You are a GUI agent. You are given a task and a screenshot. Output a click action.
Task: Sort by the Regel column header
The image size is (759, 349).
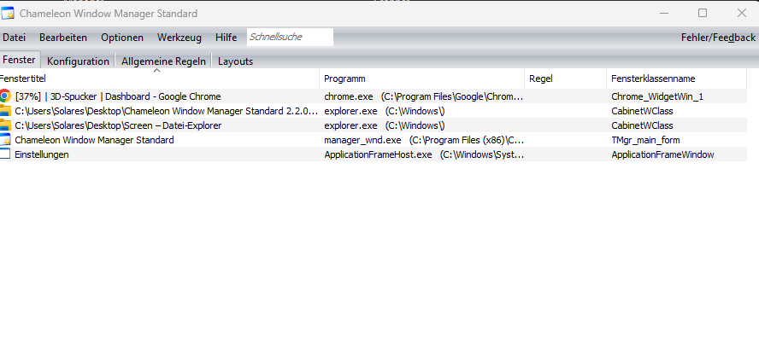tap(565, 79)
